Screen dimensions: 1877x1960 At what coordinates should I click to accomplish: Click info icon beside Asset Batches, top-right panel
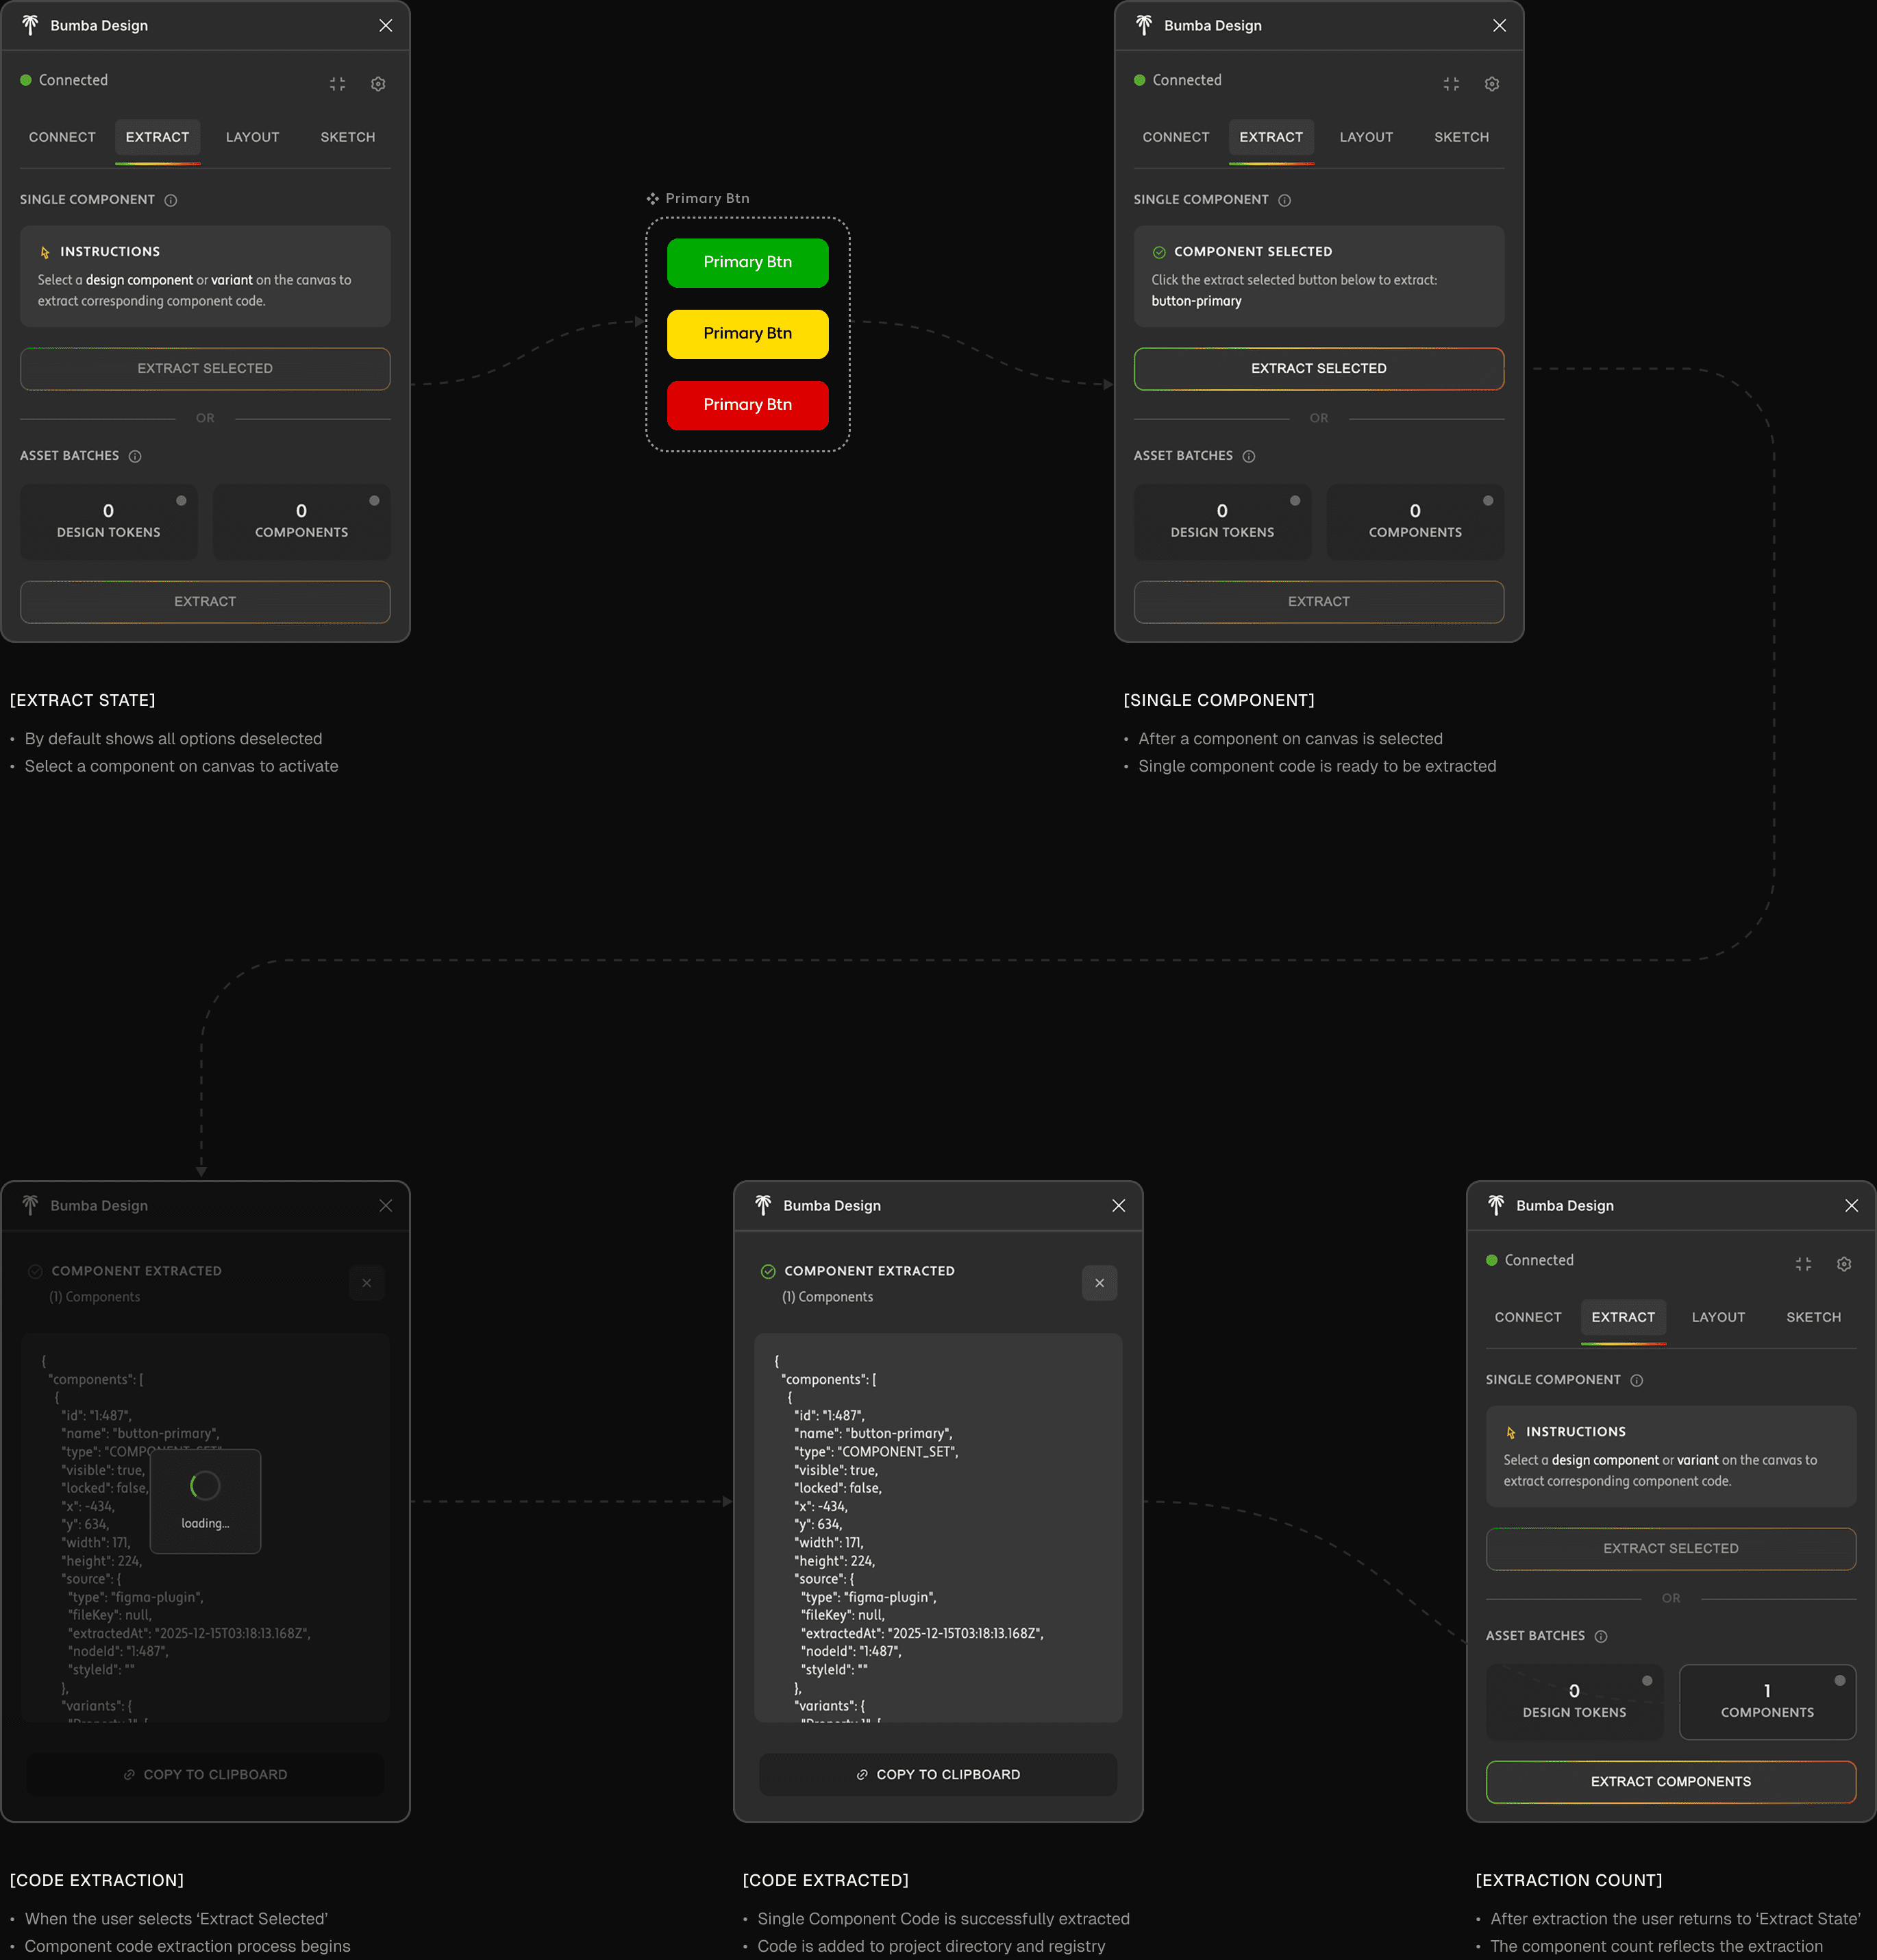pos(1248,456)
